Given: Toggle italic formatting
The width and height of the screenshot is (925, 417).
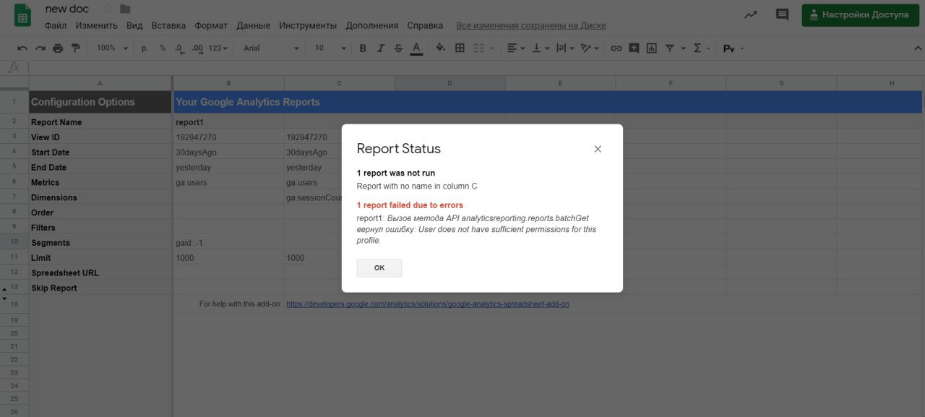Looking at the screenshot, I should 381,48.
